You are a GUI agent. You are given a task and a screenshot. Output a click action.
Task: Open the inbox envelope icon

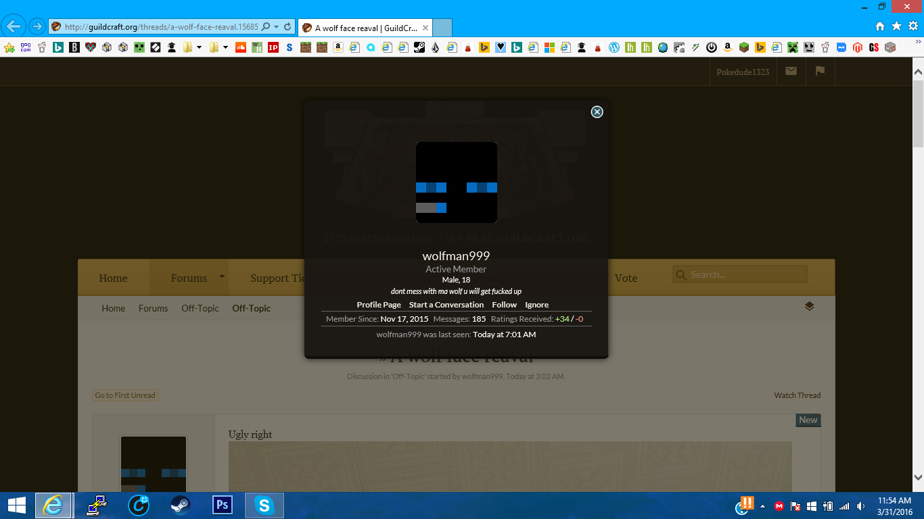[x=791, y=71]
